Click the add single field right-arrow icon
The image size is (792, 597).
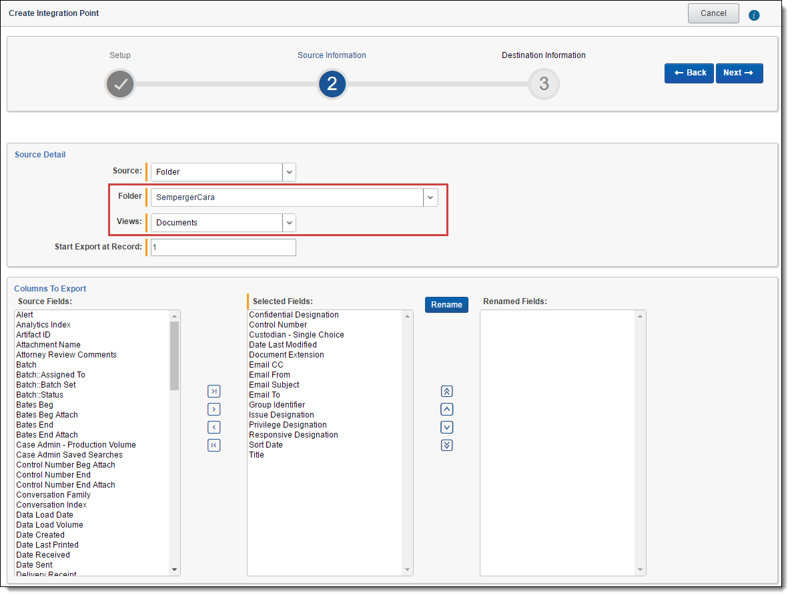point(214,410)
